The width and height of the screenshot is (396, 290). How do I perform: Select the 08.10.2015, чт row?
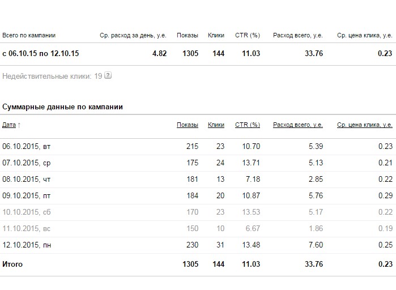(198, 180)
